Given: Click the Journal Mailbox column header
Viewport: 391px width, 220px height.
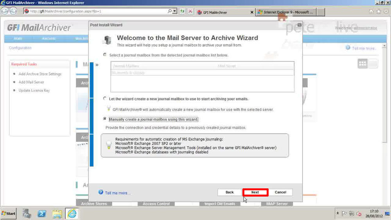Looking at the screenshot, I should point(126,66).
